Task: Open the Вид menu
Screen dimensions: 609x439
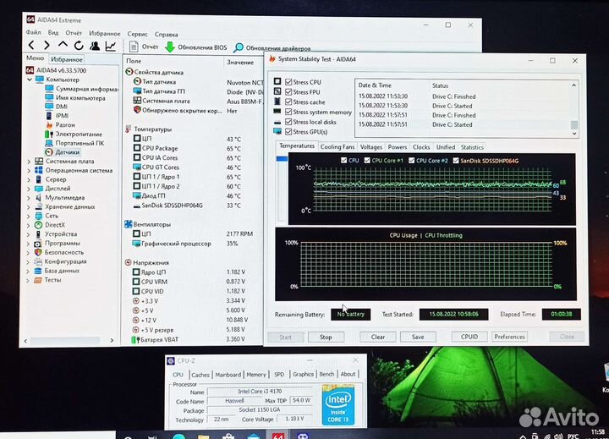Action: point(53,33)
